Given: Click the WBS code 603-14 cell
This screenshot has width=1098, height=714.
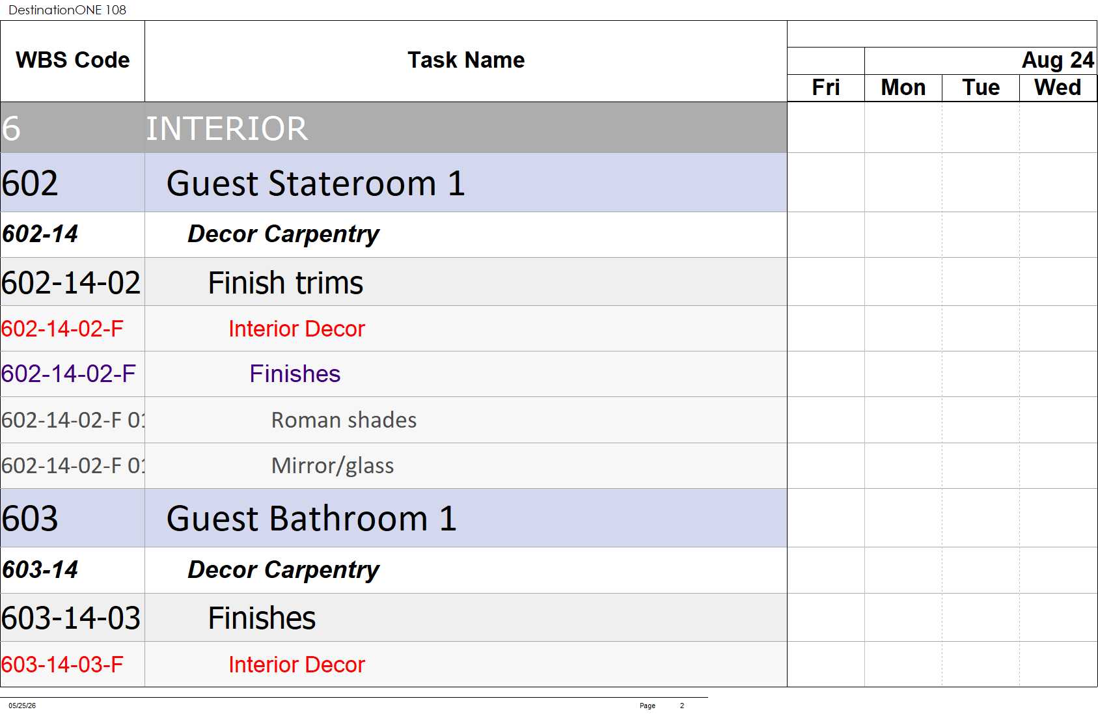Looking at the screenshot, I should [72, 570].
